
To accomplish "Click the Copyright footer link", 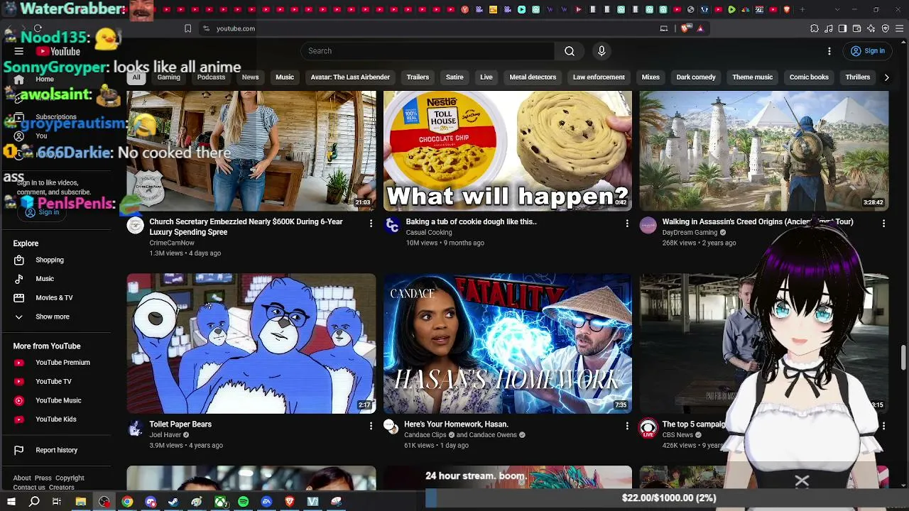I will 70,478.
